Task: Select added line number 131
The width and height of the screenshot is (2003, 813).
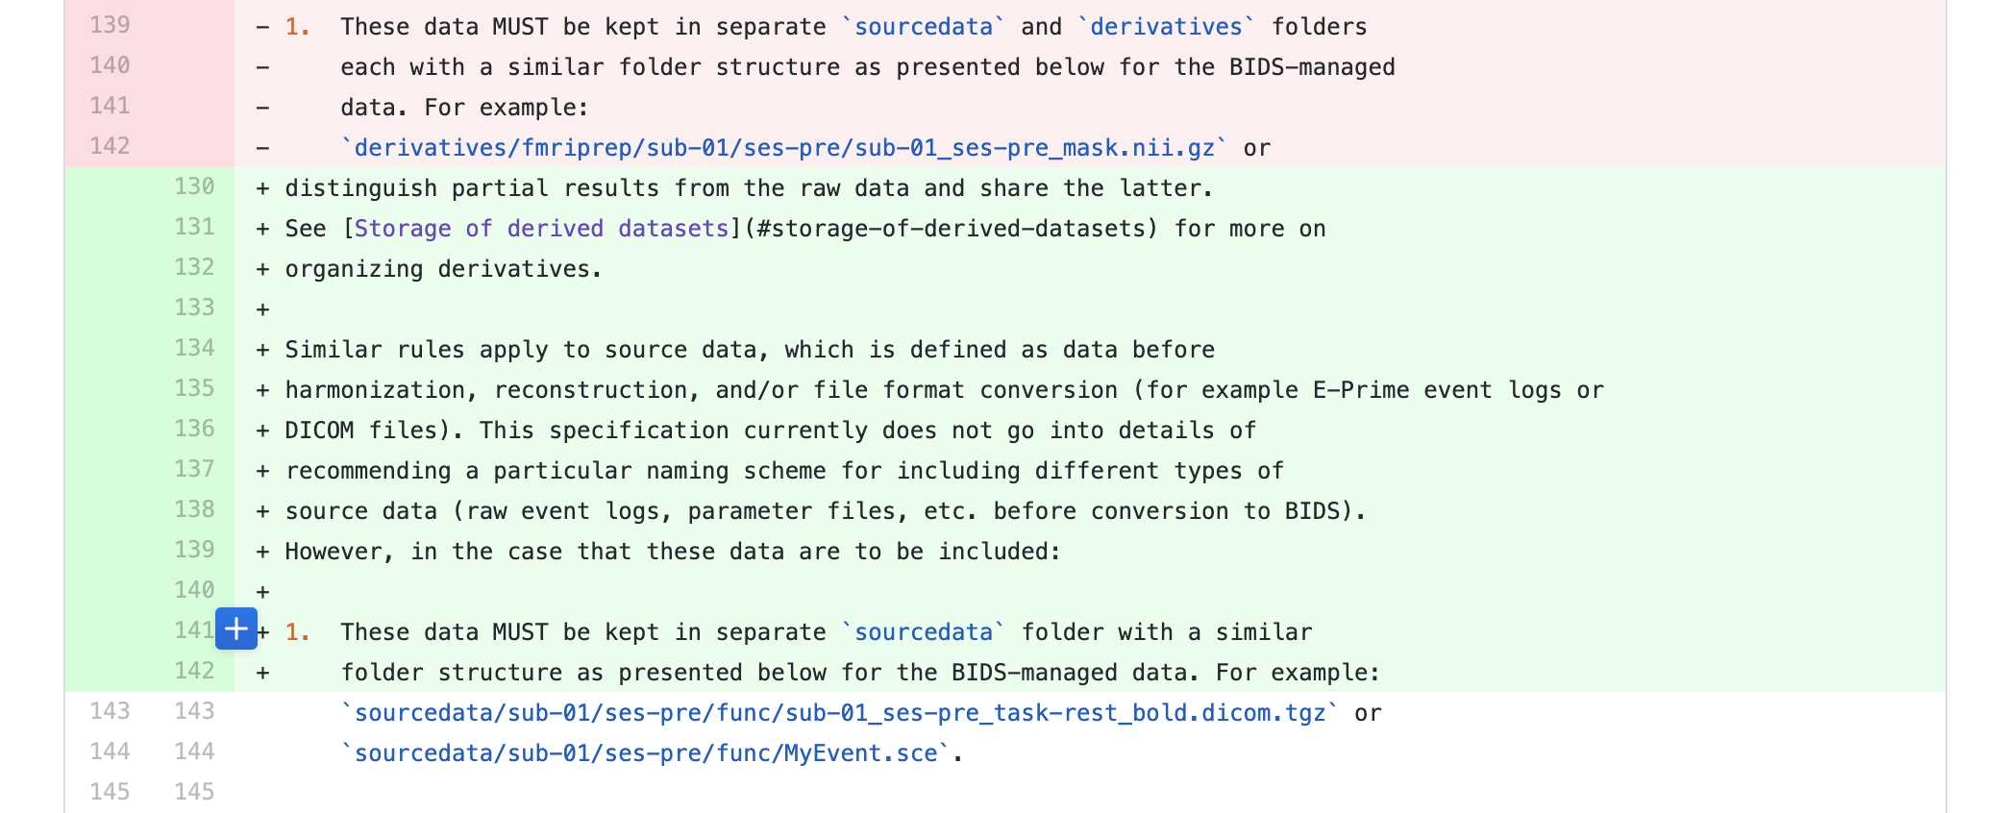Action: tap(194, 227)
